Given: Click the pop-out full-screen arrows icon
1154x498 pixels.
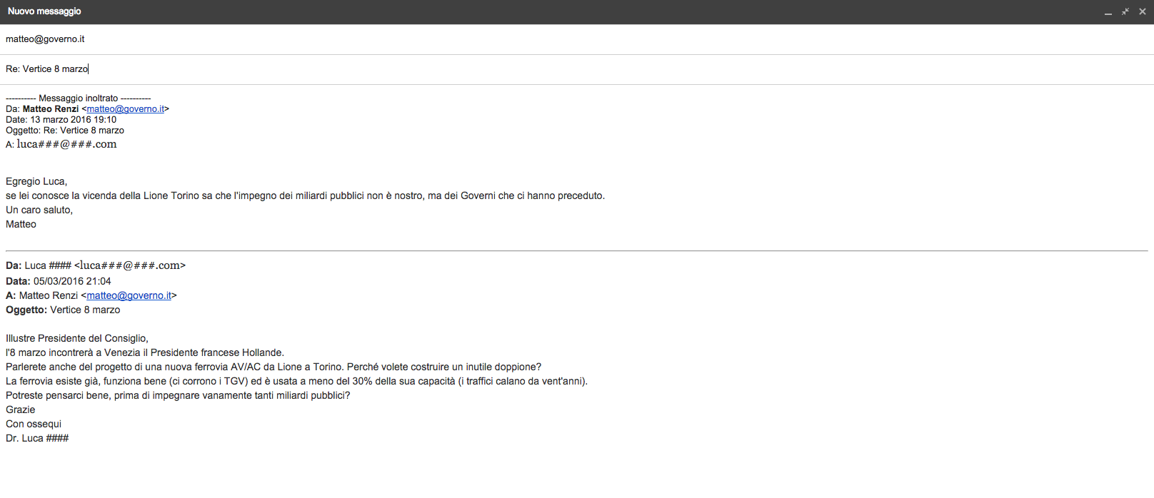Looking at the screenshot, I should [x=1125, y=11].
